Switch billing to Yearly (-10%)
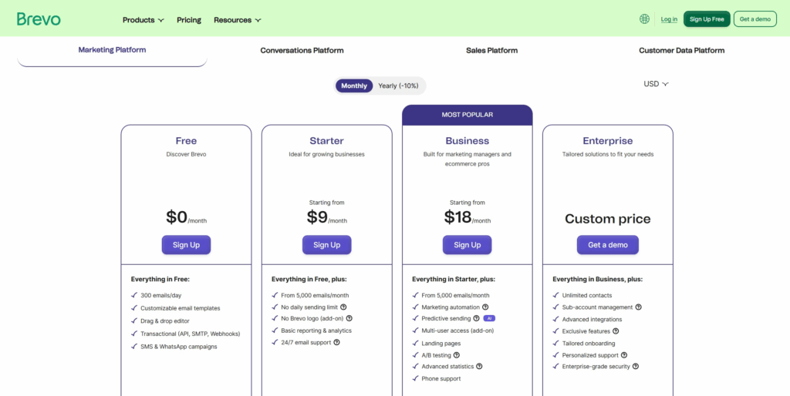Image resolution: width=790 pixels, height=396 pixels. point(398,86)
